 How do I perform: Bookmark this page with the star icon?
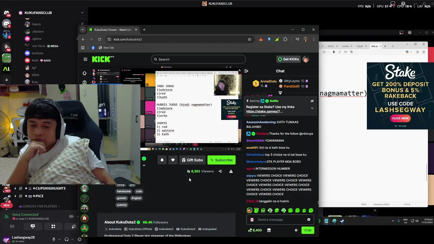tap(250, 39)
